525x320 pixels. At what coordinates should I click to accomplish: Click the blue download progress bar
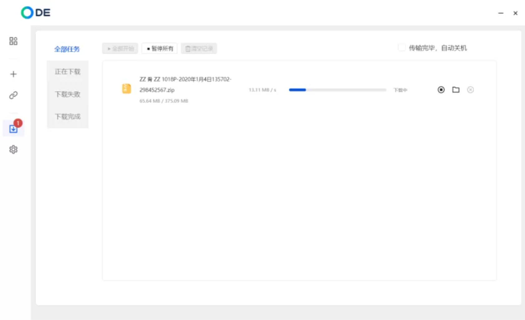tap(337, 90)
